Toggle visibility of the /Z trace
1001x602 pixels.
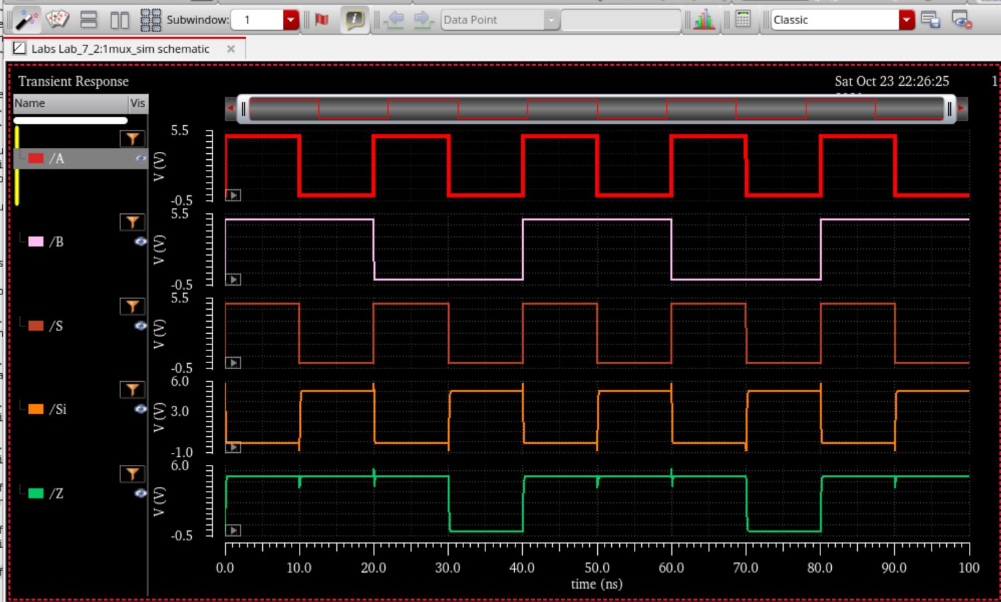[x=140, y=494]
